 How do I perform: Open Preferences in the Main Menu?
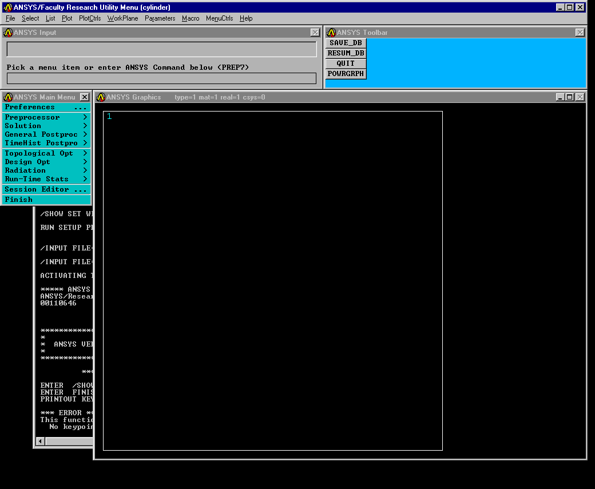tap(46, 107)
